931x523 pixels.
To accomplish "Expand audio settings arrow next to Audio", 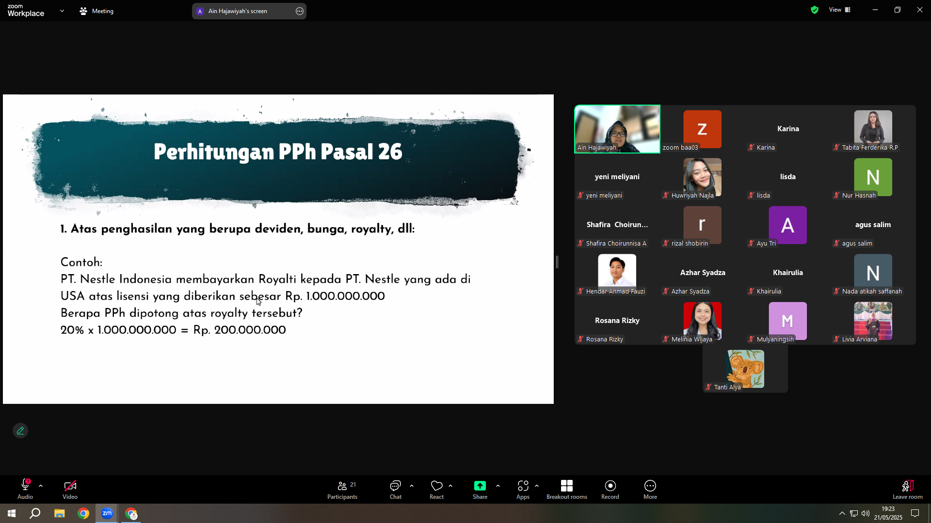I will tap(41, 486).
